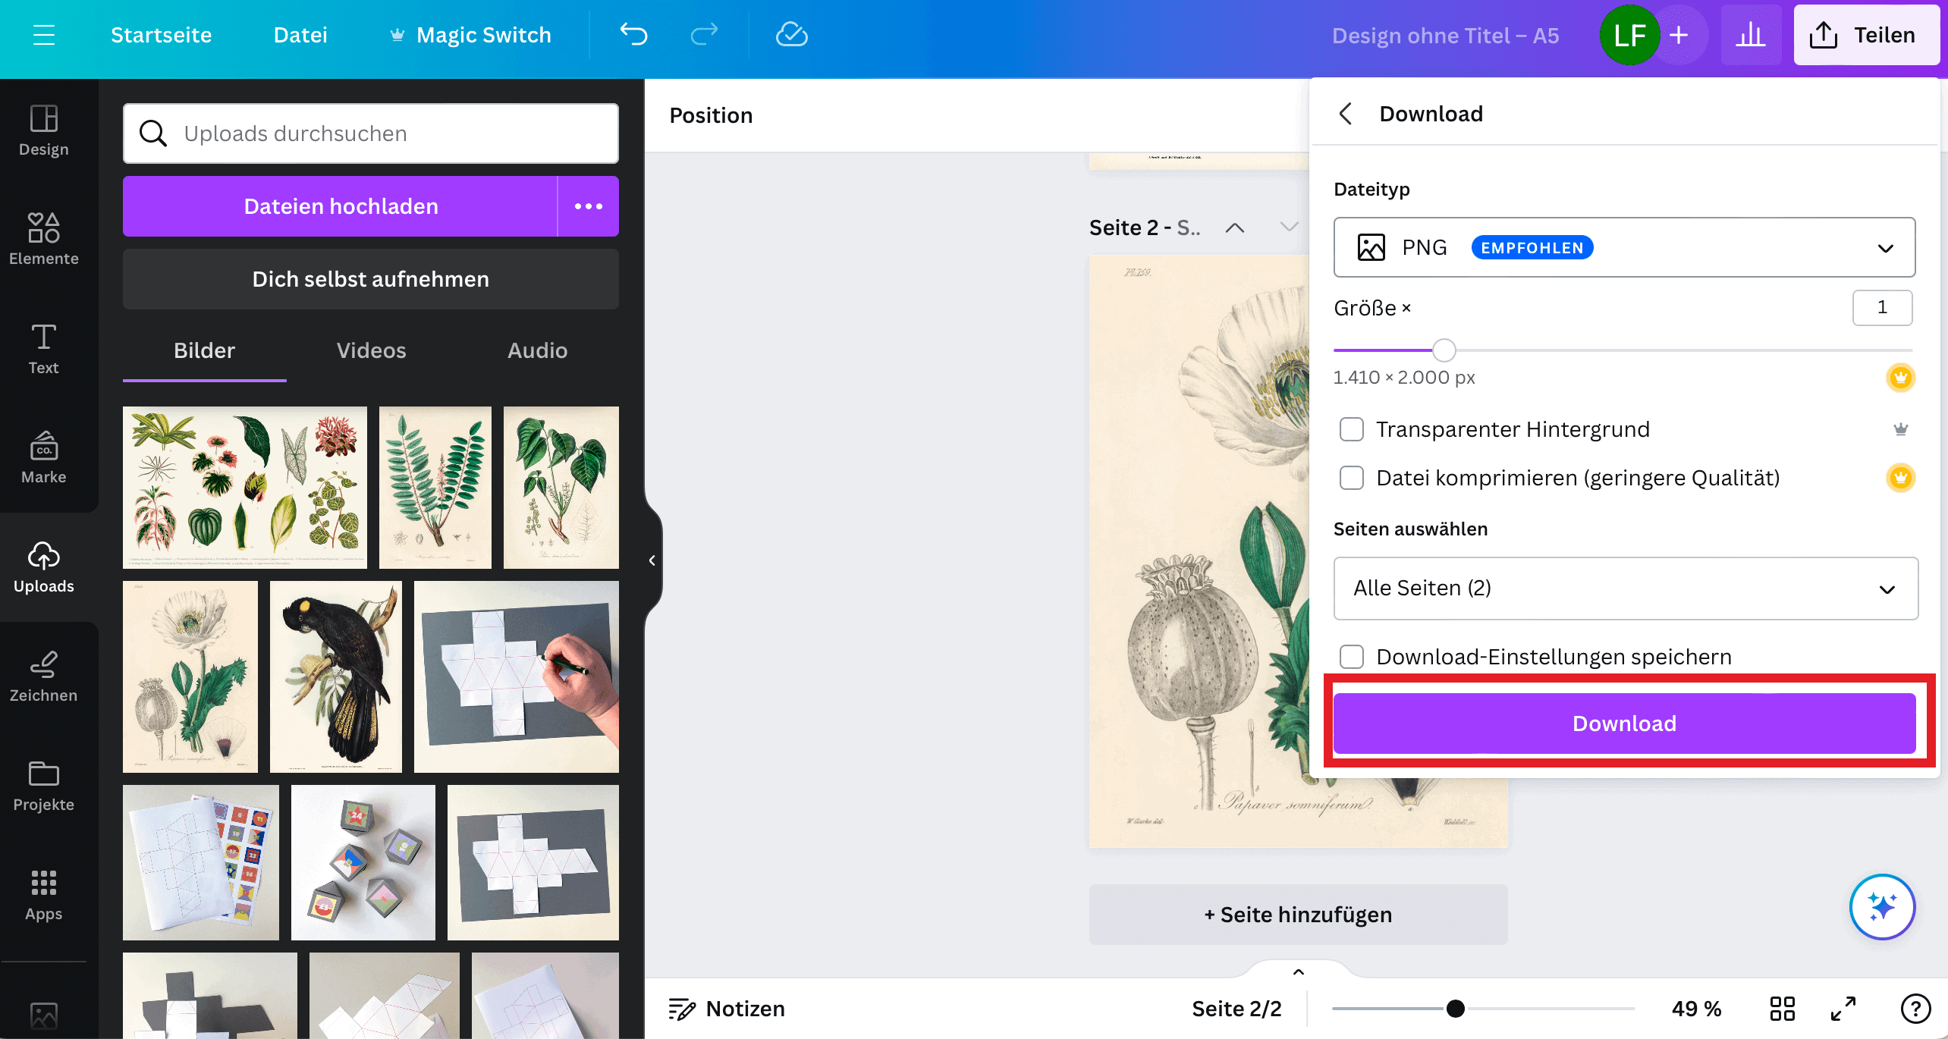
Task: Open Startseite in the top menu
Action: (x=161, y=35)
